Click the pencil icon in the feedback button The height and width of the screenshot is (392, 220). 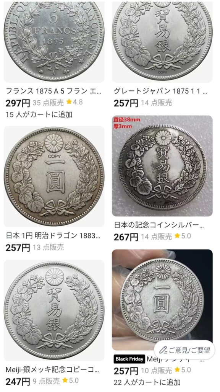click(163, 350)
